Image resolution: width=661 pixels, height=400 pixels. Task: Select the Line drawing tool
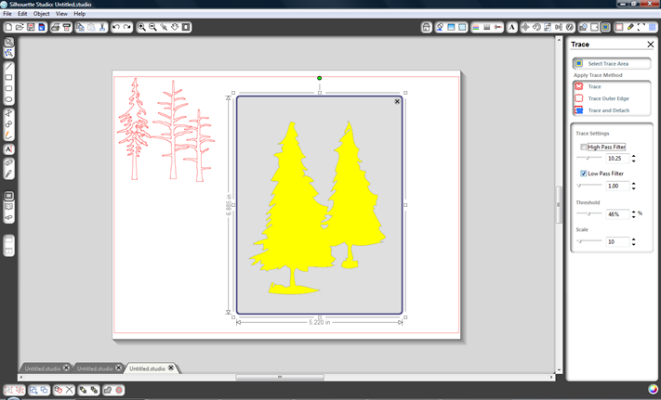point(9,67)
